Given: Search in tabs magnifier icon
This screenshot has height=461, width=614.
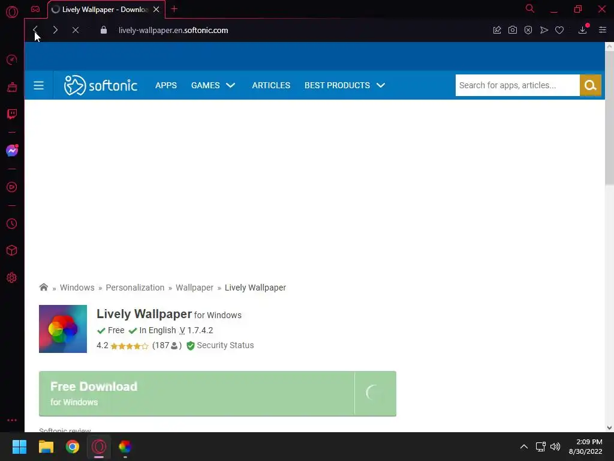Looking at the screenshot, I should click(530, 8).
